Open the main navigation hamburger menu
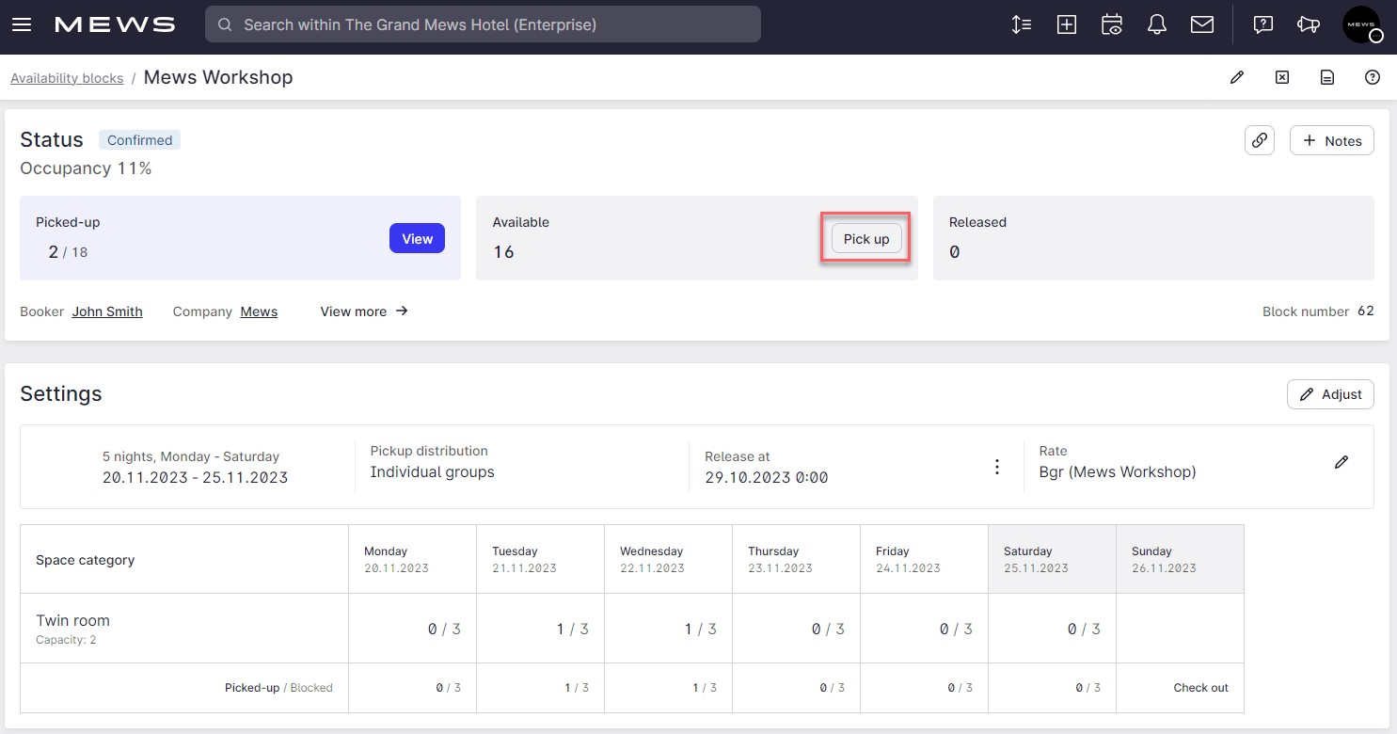This screenshot has height=734, width=1397. (x=22, y=24)
